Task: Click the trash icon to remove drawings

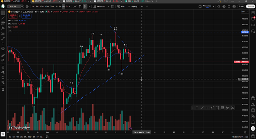Action: point(3,89)
